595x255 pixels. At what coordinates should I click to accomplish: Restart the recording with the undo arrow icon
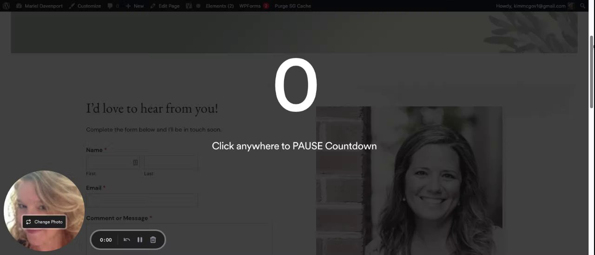click(x=126, y=240)
